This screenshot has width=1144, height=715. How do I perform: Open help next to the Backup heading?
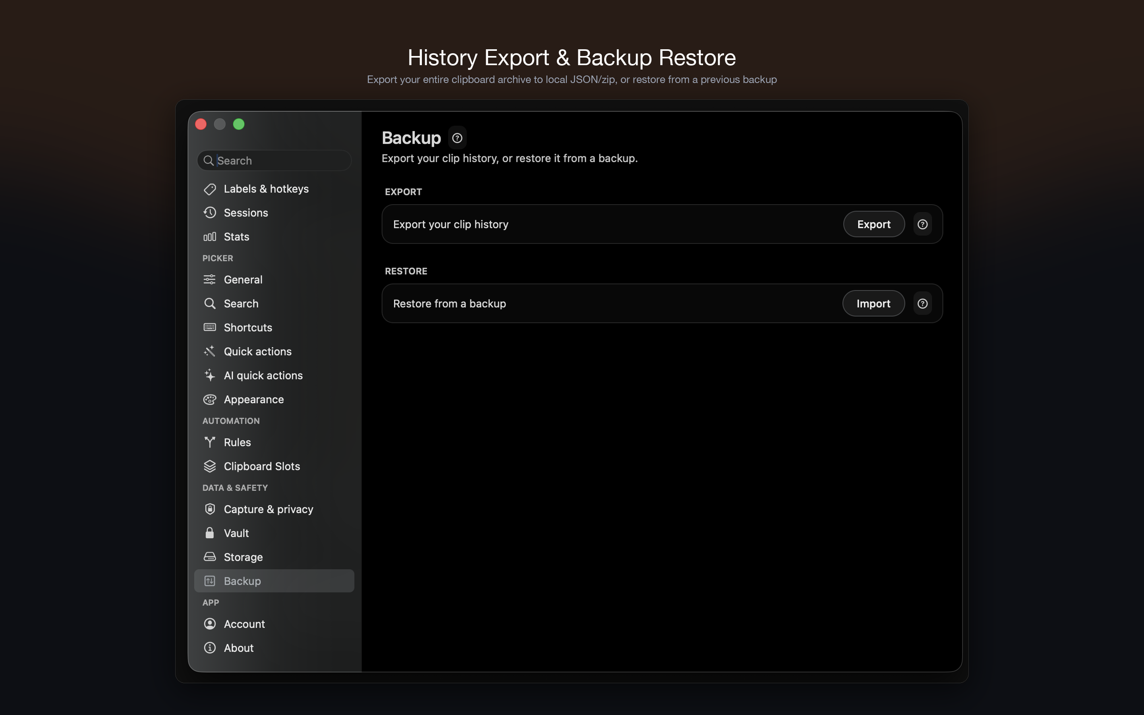[457, 138]
